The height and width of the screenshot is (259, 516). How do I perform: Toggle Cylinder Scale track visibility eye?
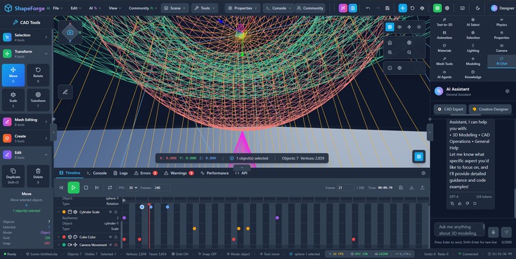(111, 212)
